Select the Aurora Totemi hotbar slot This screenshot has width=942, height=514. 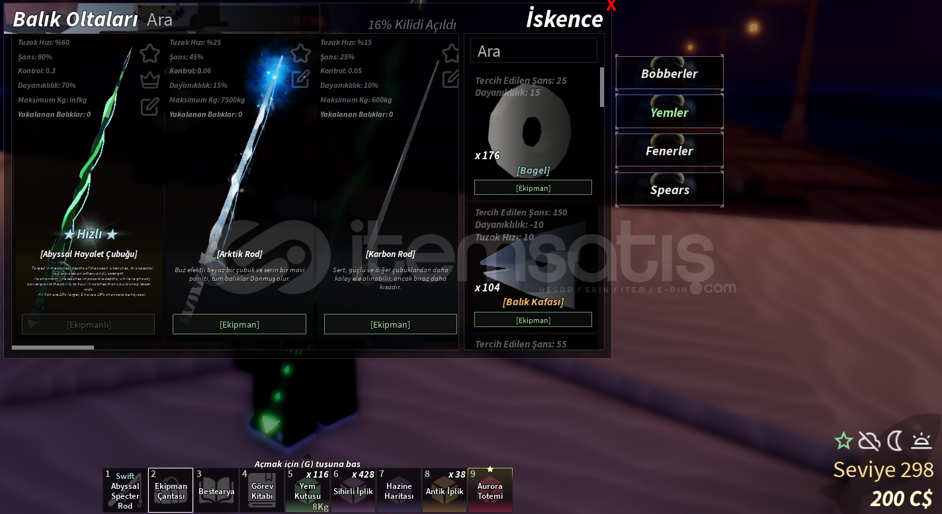(490, 490)
